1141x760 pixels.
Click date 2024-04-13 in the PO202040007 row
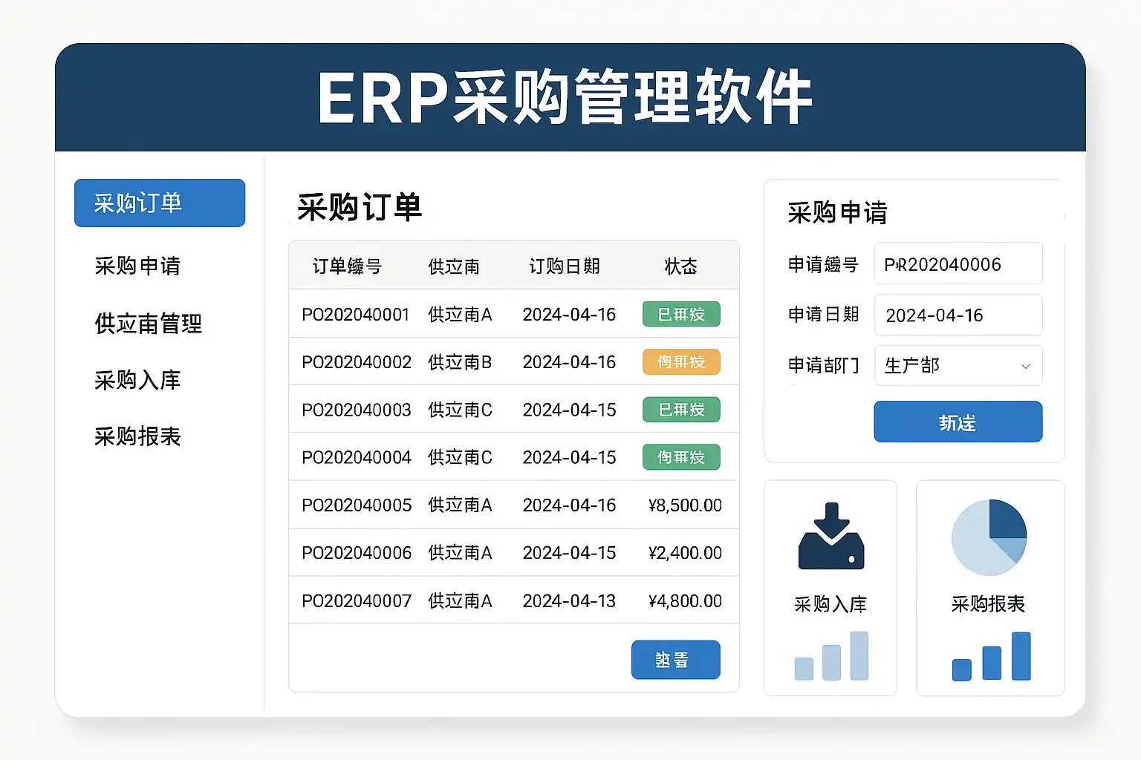pyautogui.click(x=569, y=601)
